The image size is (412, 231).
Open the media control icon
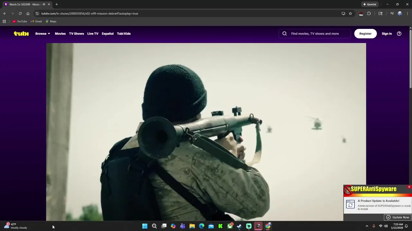pos(392,13)
